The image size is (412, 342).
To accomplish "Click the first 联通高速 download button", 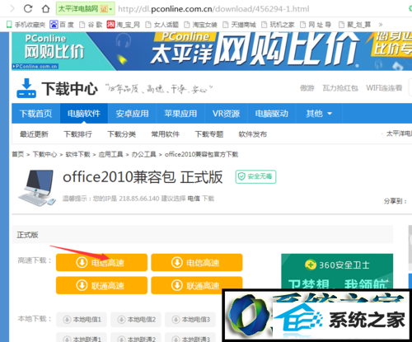I will (x=101, y=285).
